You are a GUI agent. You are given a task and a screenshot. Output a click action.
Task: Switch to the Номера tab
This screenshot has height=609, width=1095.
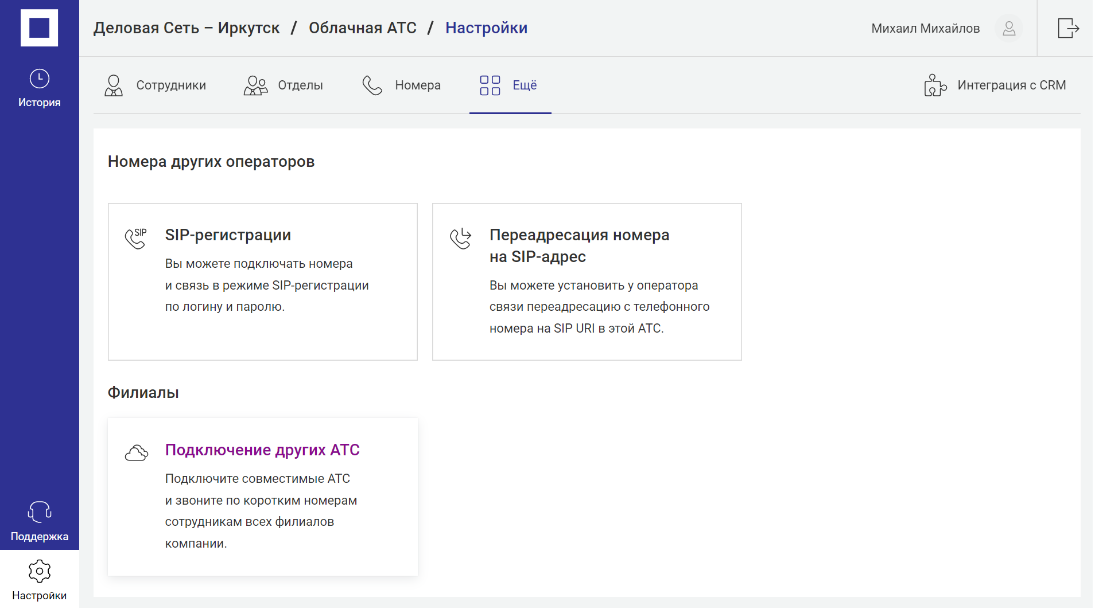(402, 85)
